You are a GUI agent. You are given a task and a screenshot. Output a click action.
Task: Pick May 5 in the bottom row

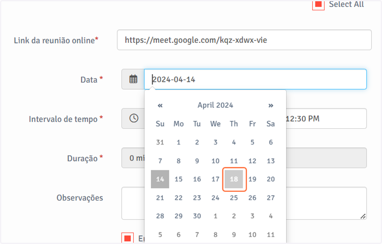(160, 234)
